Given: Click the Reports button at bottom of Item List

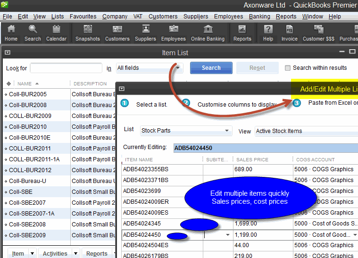Looking at the screenshot, I should (97, 253).
